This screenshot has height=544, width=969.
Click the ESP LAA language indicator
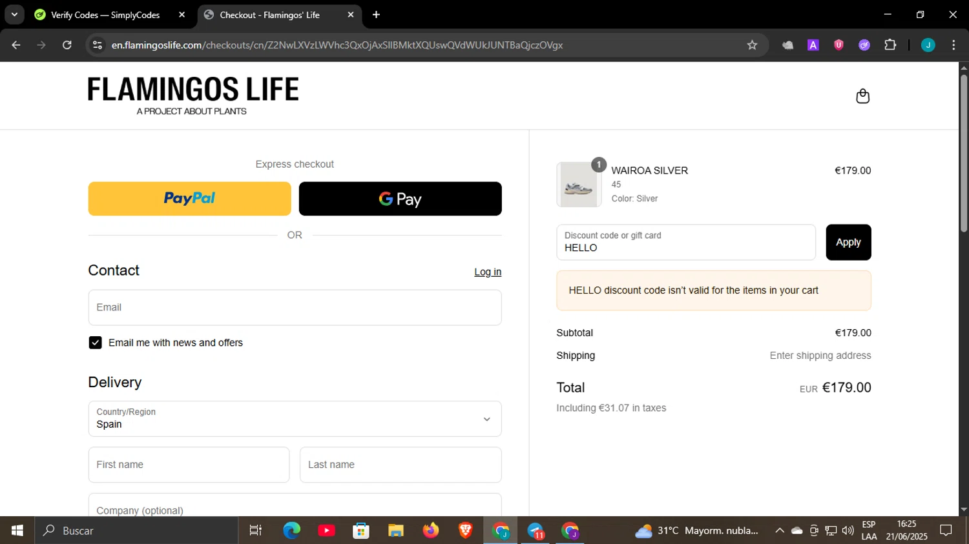click(869, 530)
